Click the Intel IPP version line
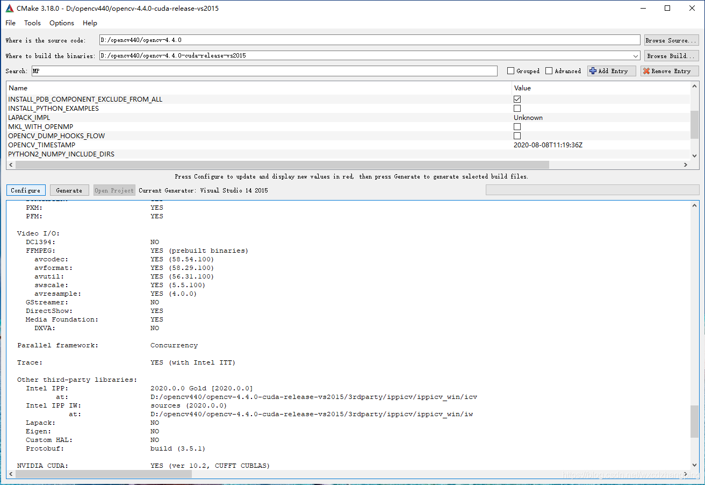 pyautogui.click(x=139, y=388)
